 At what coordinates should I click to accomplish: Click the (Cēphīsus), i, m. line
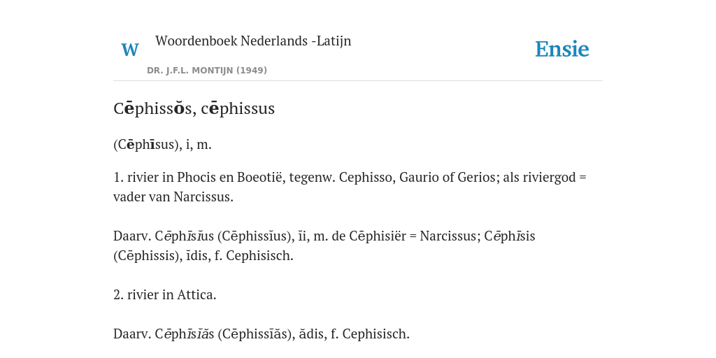pos(162,145)
